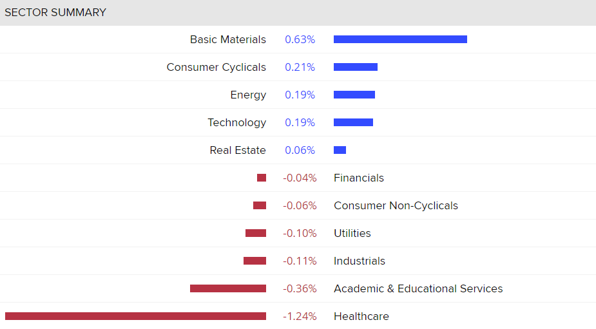Click the -0.36% percentage value

click(x=300, y=288)
